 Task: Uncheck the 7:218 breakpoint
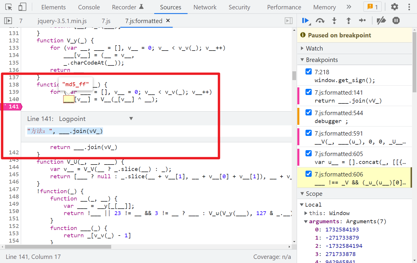click(308, 72)
